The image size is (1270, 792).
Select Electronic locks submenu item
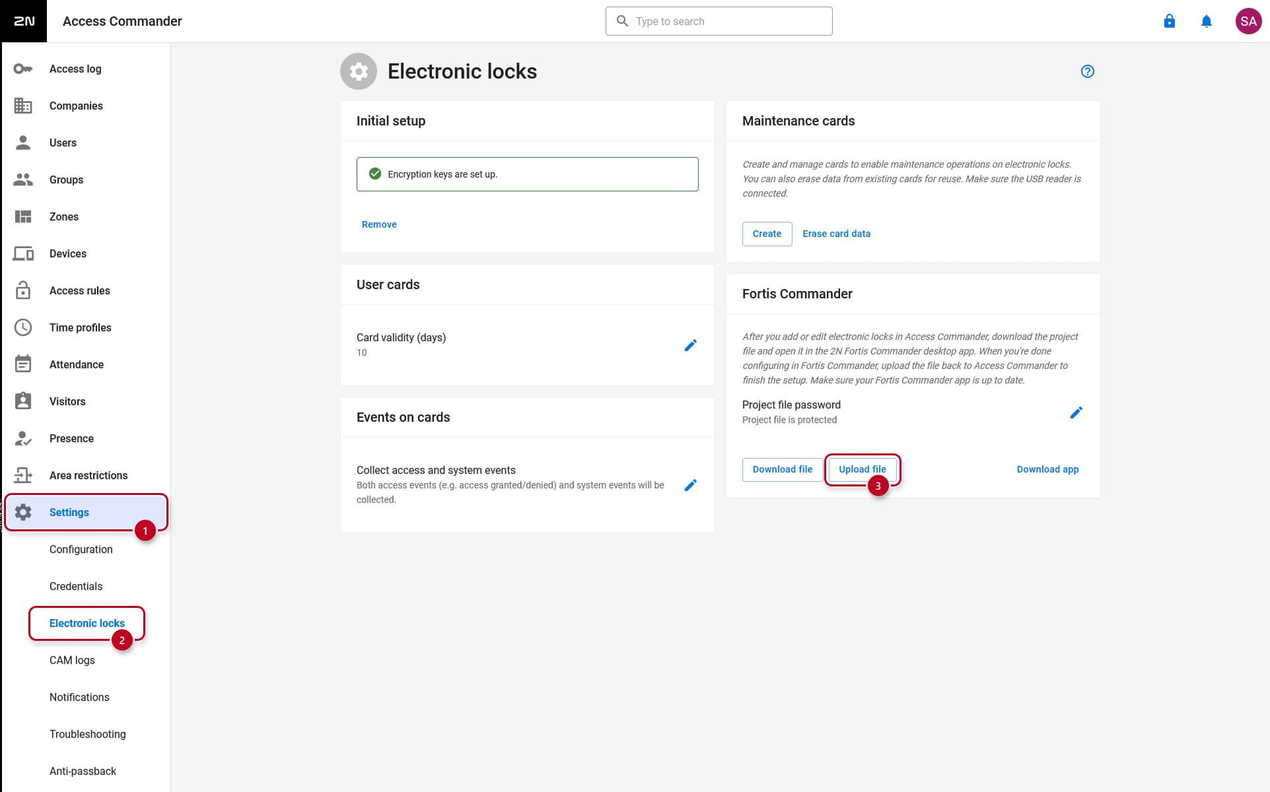(x=87, y=623)
